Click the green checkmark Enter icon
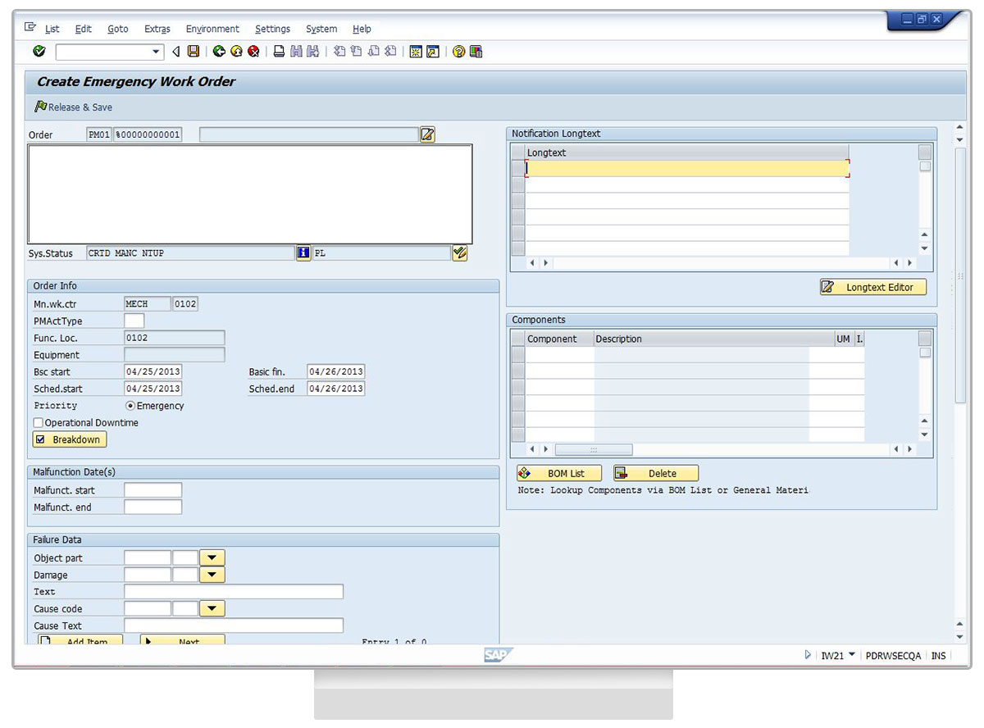 [x=39, y=52]
